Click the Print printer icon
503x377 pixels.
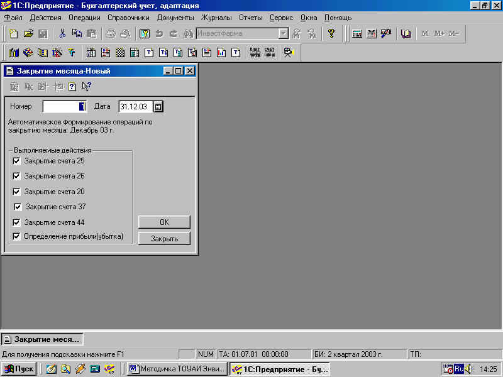[x=111, y=33]
